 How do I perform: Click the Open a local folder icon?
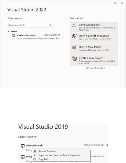pyautogui.click(x=74, y=47)
